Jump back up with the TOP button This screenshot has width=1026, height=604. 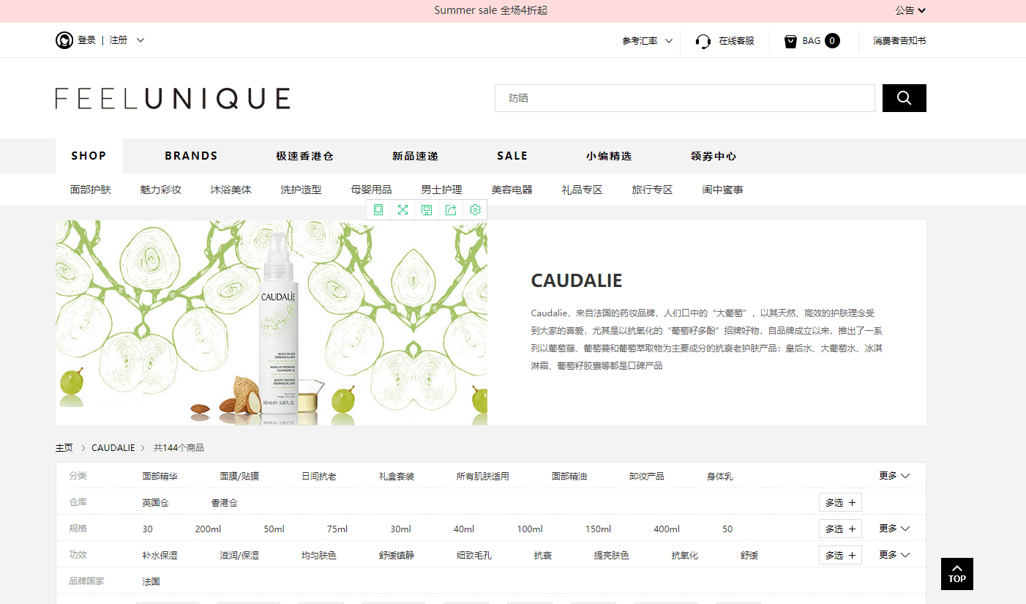pos(957,574)
